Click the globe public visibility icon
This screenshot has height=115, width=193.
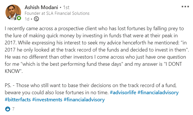pyautogui.click(x=36, y=19)
